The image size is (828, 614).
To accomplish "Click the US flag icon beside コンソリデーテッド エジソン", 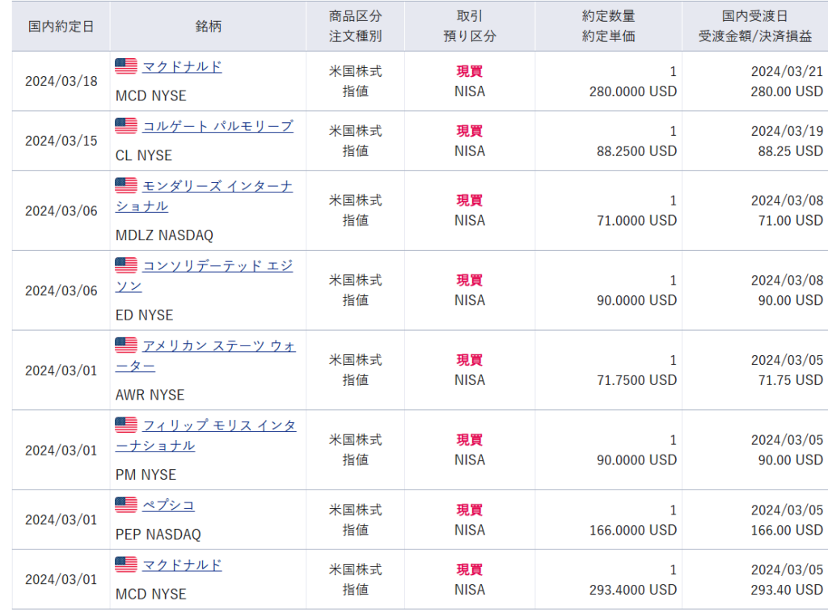I will pyautogui.click(x=126, y=265).
